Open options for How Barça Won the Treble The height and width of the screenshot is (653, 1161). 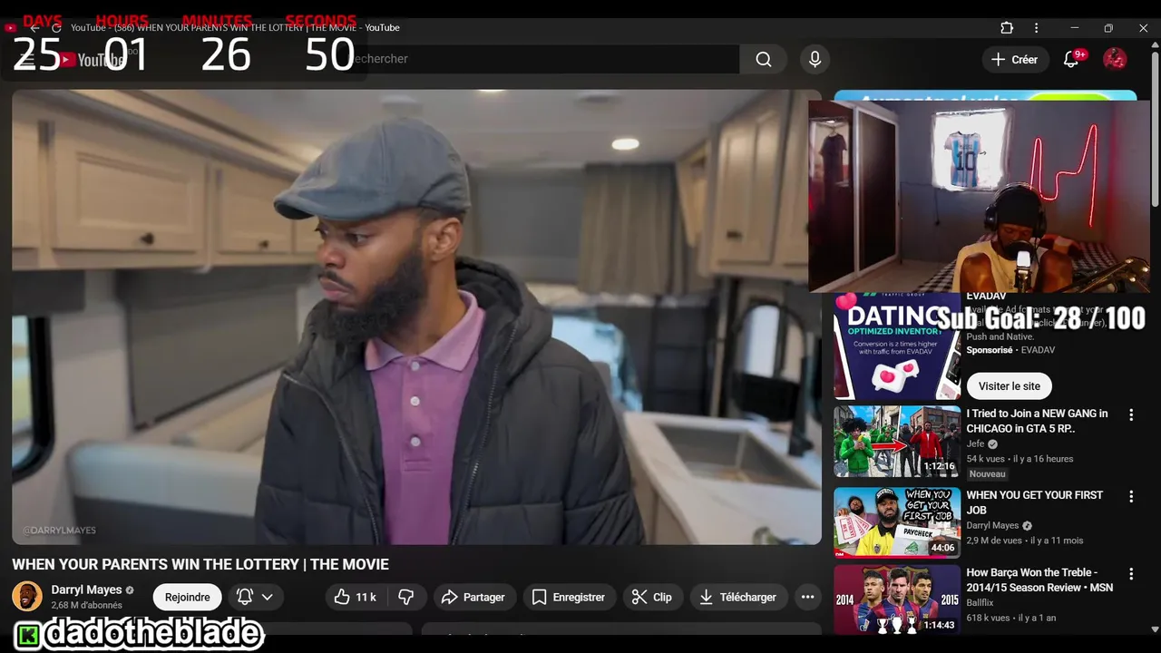(x=1131, y=574)
